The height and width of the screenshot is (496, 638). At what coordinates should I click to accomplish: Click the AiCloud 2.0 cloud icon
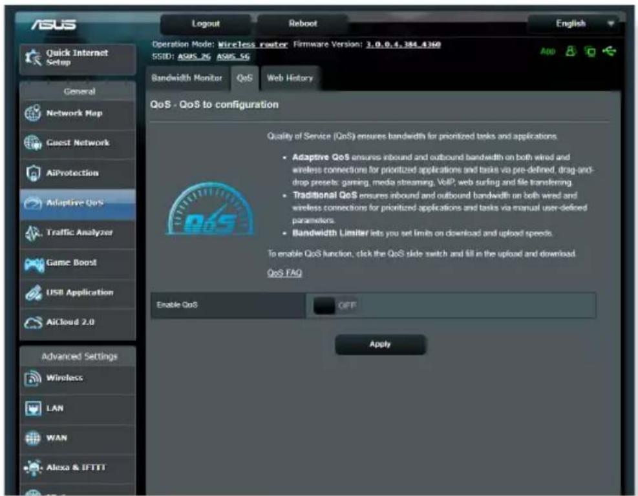(x=33, y=323)
